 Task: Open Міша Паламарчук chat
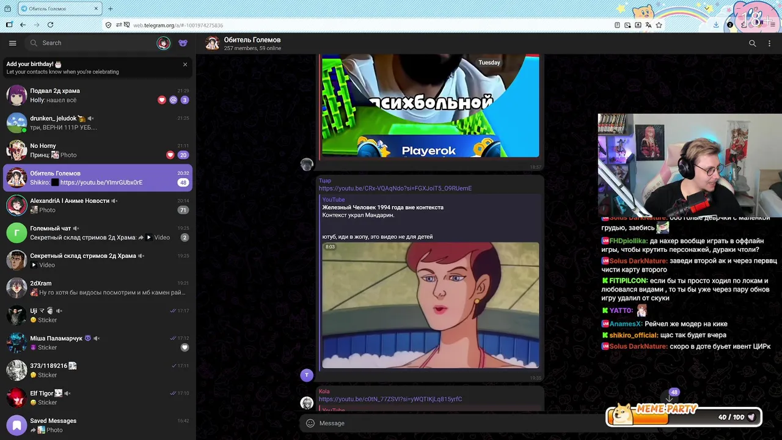point(98,343)
